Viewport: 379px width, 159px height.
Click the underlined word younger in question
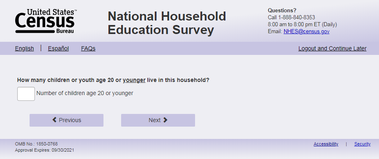[134, 80]
